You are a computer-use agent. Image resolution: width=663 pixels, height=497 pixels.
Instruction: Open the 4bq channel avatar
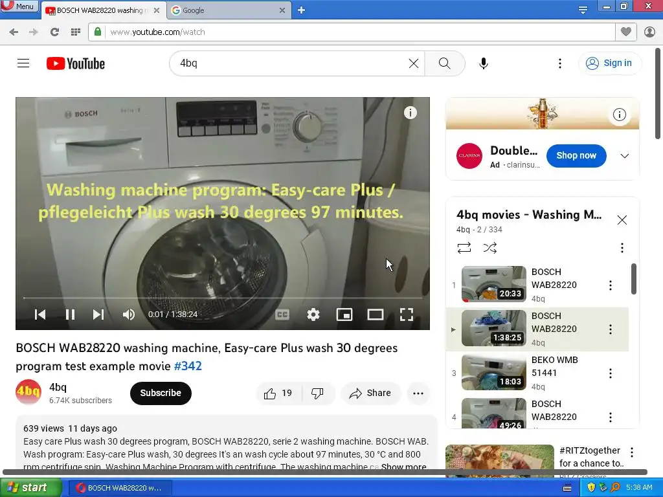pos(28,392)
